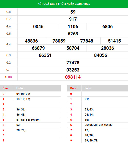Click the G.2 number 77478
The height and width of the screenshot is (143, 128).
(73, 63)
